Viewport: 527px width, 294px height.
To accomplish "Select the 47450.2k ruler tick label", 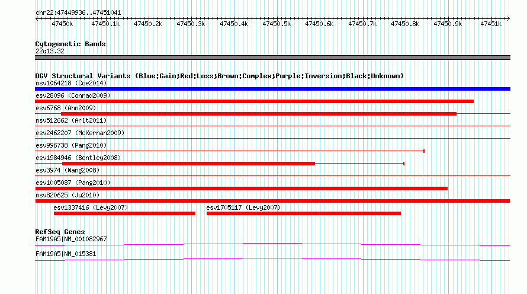I will 148,24.
